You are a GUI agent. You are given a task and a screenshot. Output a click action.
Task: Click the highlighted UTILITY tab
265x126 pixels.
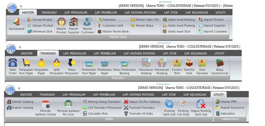(x=218, y=95)
